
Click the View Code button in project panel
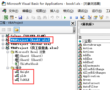[x=4, y=30]
